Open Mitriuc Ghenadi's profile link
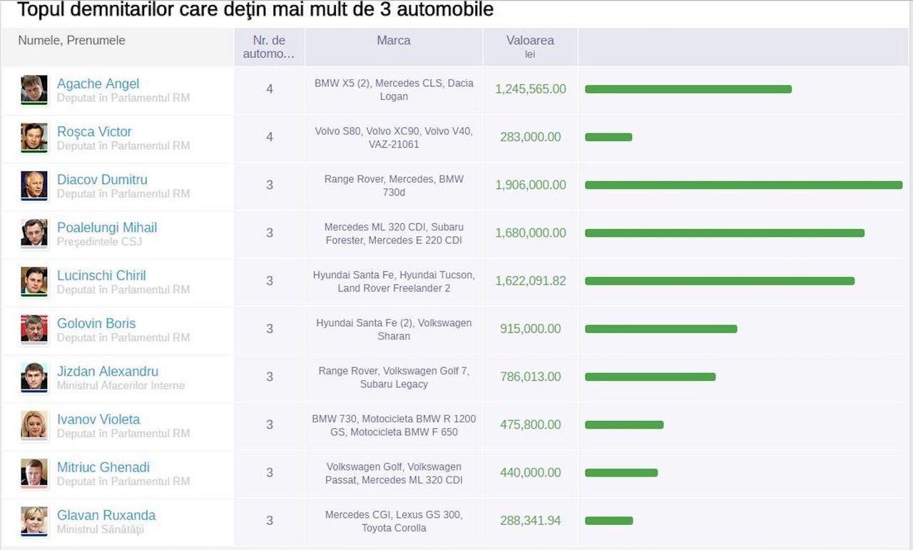The width and height of the screenshot is (913, 550). (x=103, y=467)
